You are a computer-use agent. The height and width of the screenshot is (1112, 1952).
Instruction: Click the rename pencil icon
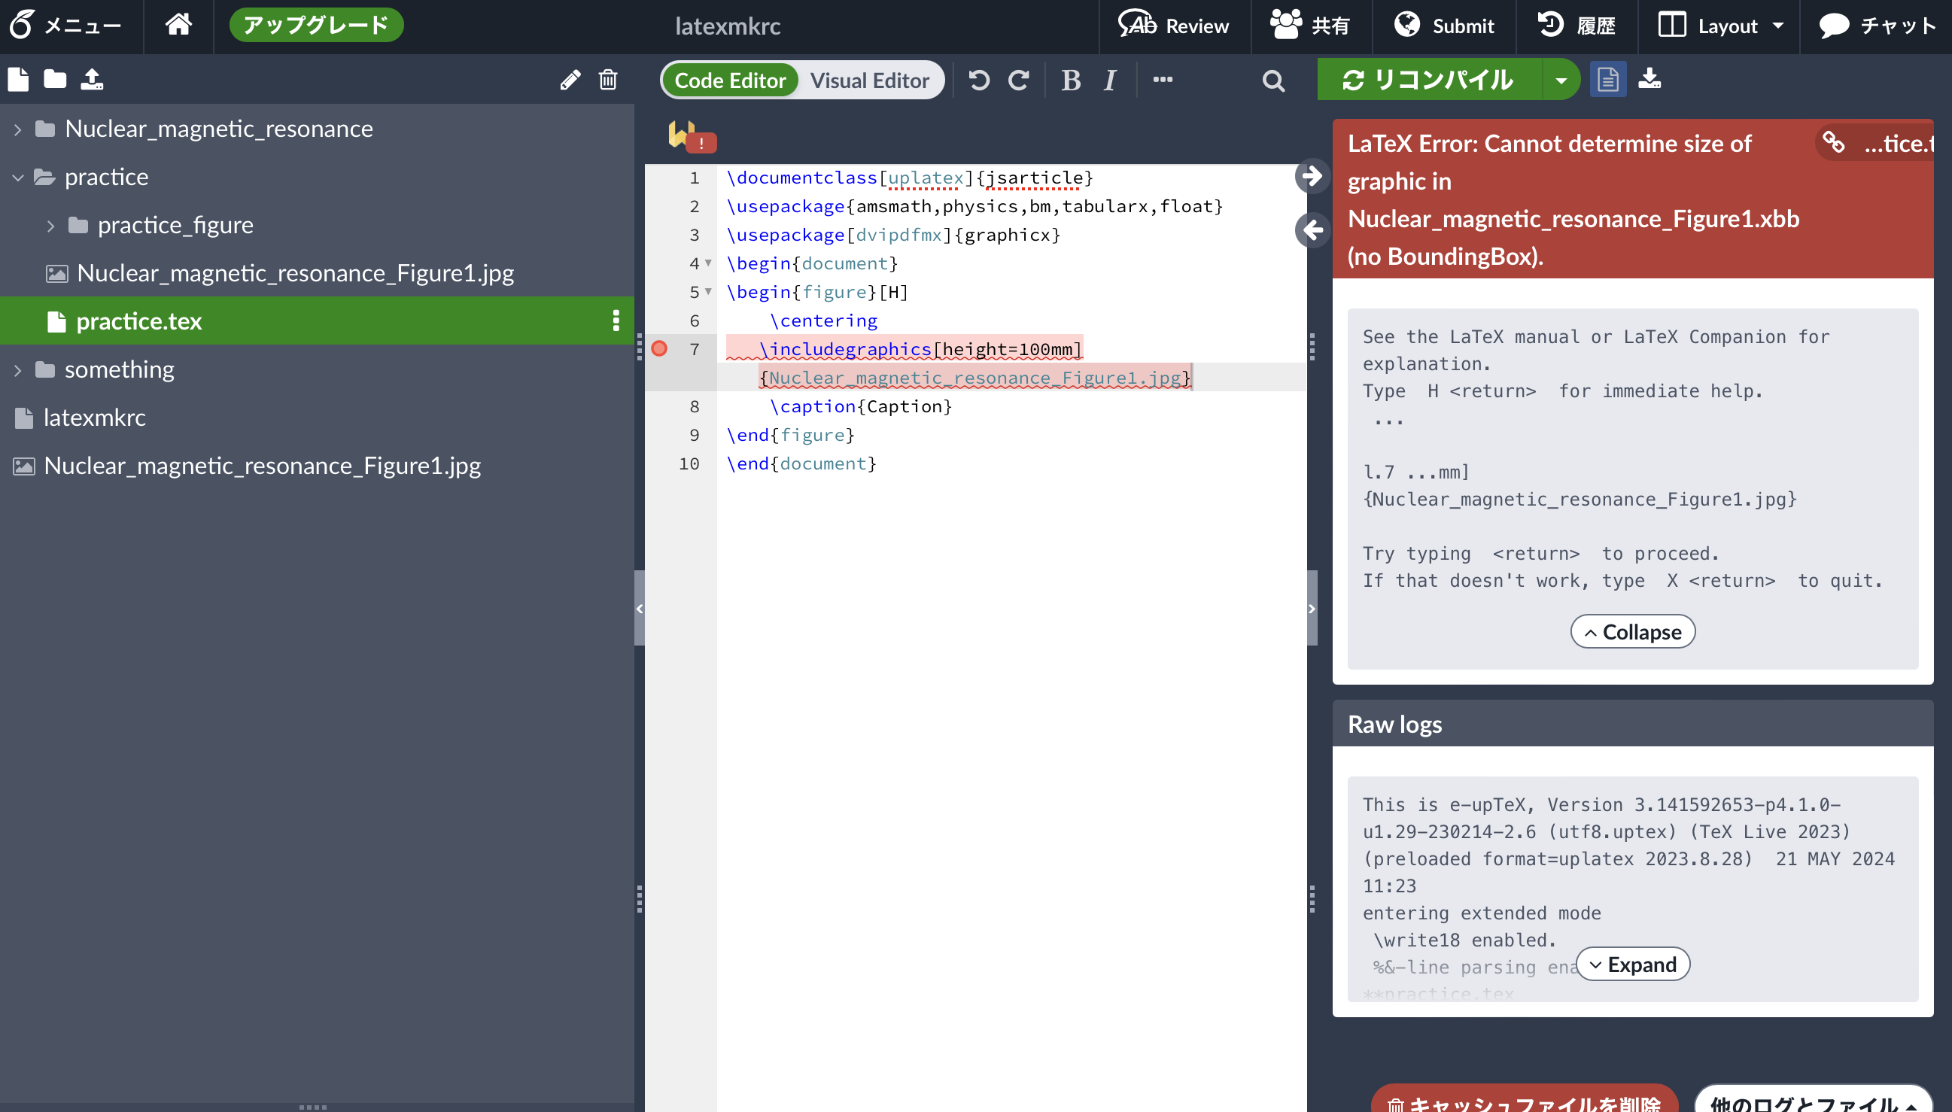tap(570, 80)
